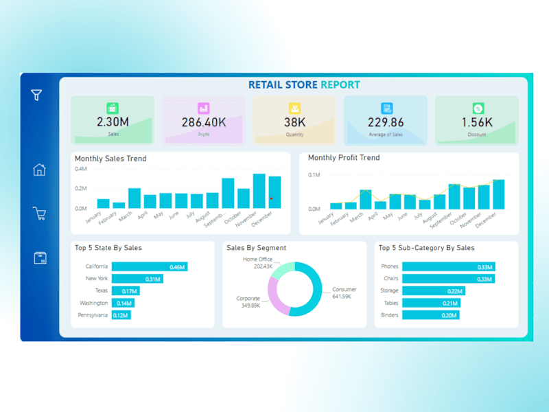Viewport: 549px width, 412px height.
Task: Select the Storage 0.22M bar
Action: (x=434, y=290)
